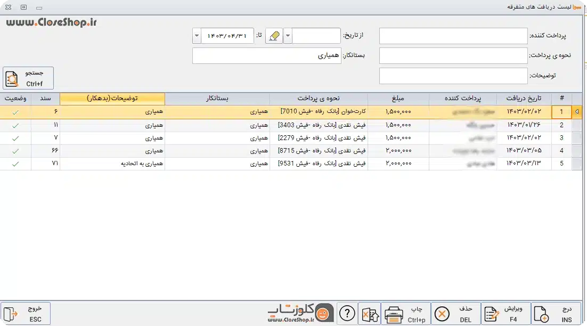Image resolution: width=587 pixels, height=326 pixels.
Task: Click the empty از تاریخ date field
Action: coord(316,36)
